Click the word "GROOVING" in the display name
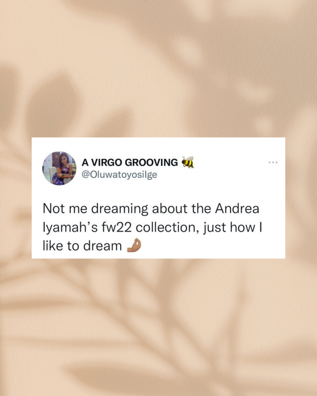317x396 pixels. 151,162
